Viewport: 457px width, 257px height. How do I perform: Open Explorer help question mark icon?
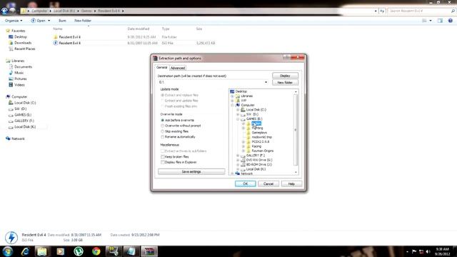pyautogui.click(x=451, y=21)
